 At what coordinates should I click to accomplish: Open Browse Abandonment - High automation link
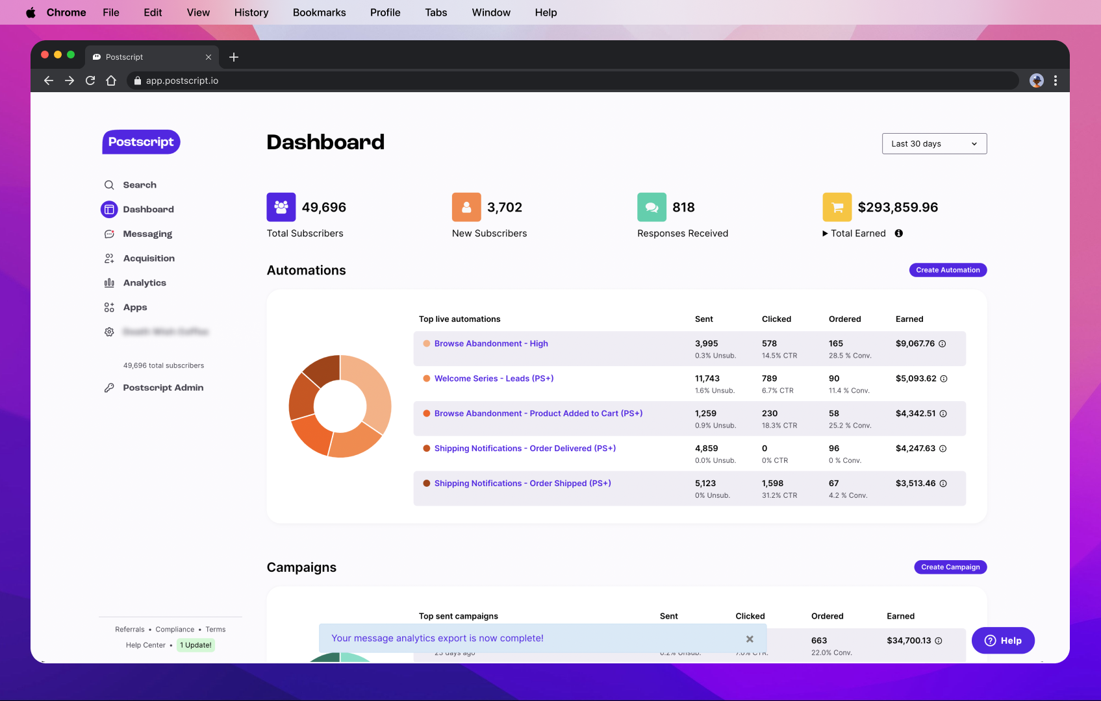point(491,343)
